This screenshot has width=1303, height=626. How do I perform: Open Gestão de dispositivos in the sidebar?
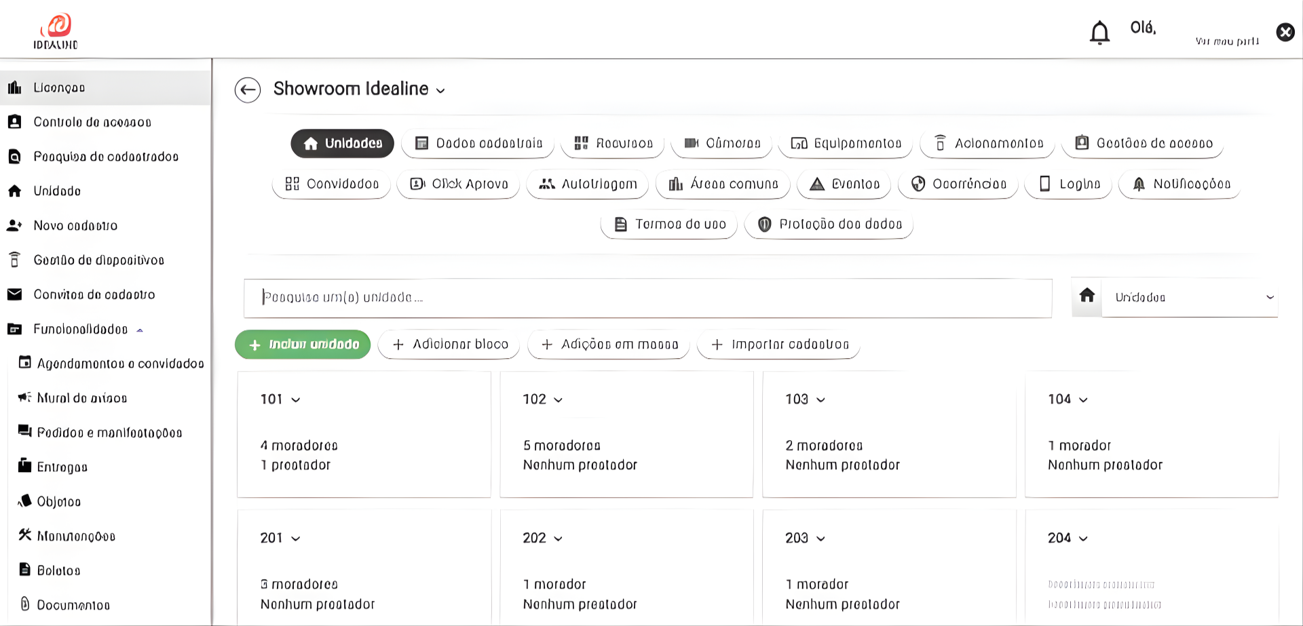(98, 260)
